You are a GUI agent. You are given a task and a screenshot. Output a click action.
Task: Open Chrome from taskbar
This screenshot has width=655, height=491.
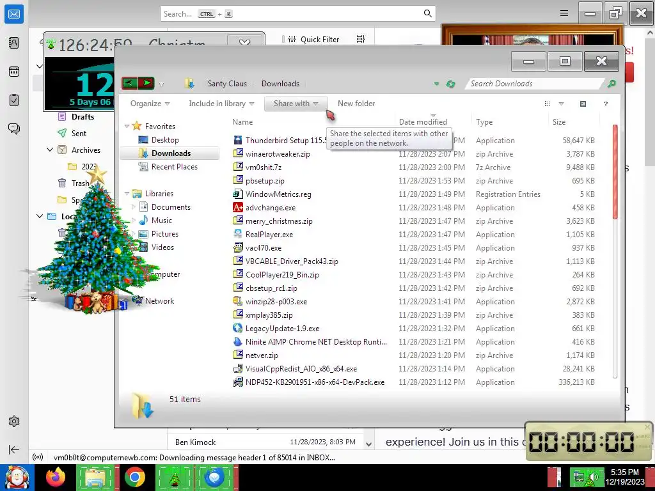(x=134, y=477)
